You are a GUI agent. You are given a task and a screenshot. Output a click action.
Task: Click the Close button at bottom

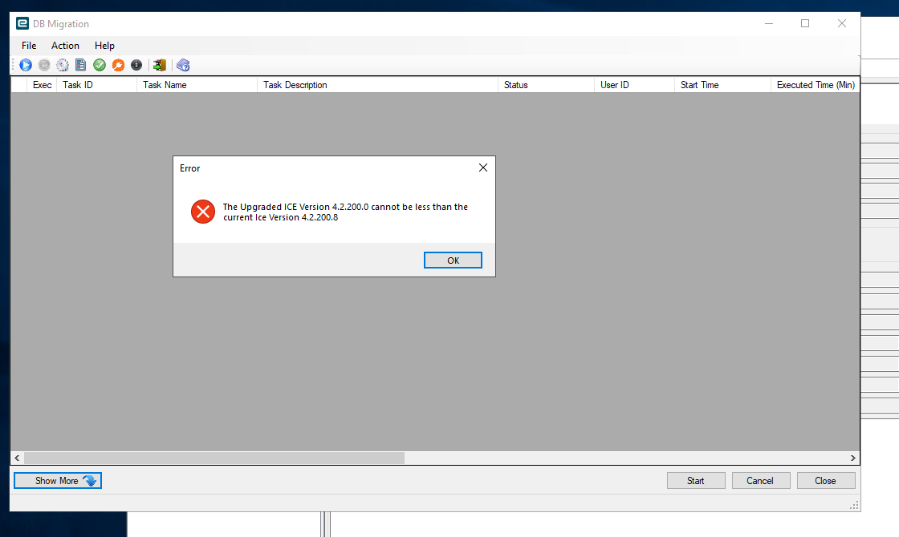point(826,480)
